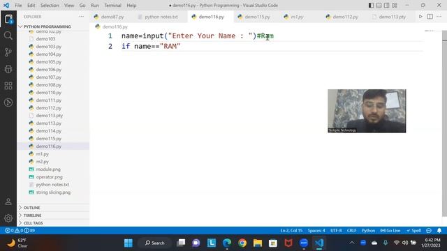Split the editor right
This screenshot has height=251, width=447.
tap(430, 17)
